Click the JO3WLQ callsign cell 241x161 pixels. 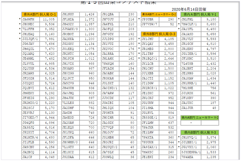pyautogui.click(x=108, y=157)
